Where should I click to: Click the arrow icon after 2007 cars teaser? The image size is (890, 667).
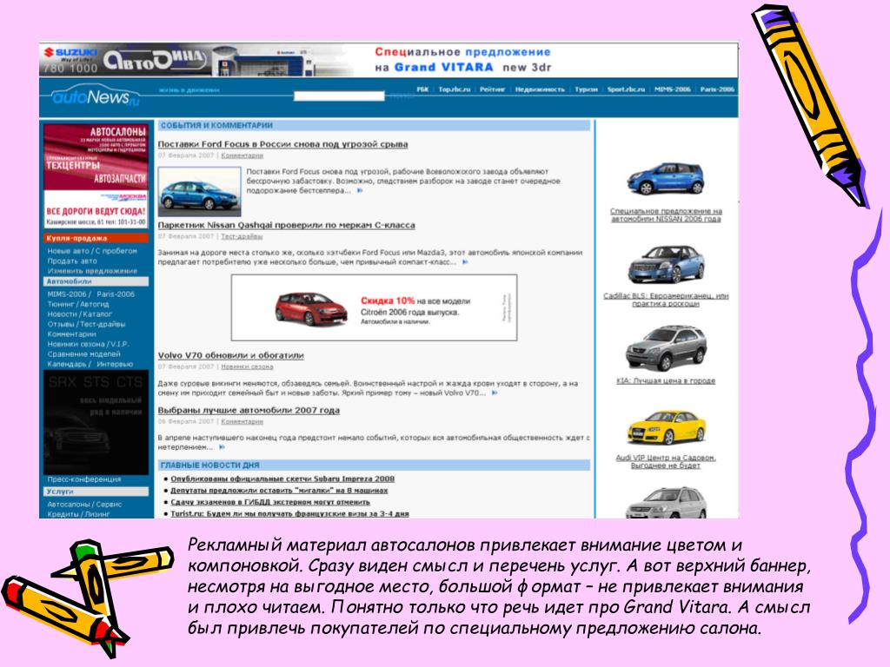[222, 447]
